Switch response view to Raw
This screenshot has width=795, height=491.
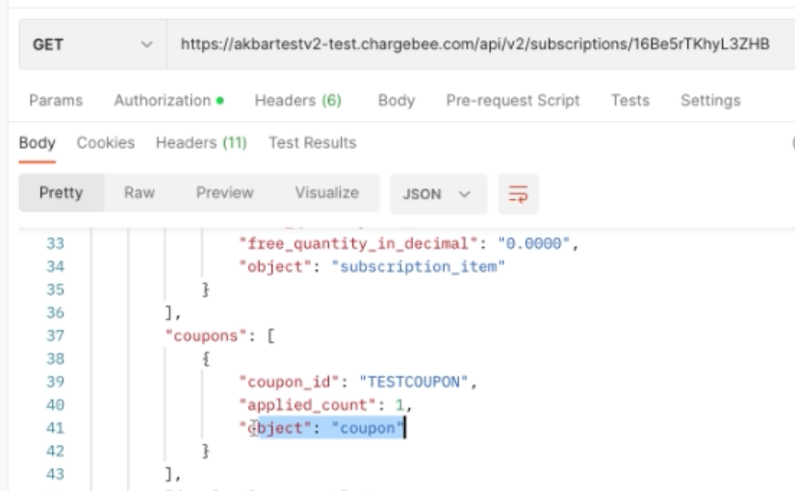[139, 193]
